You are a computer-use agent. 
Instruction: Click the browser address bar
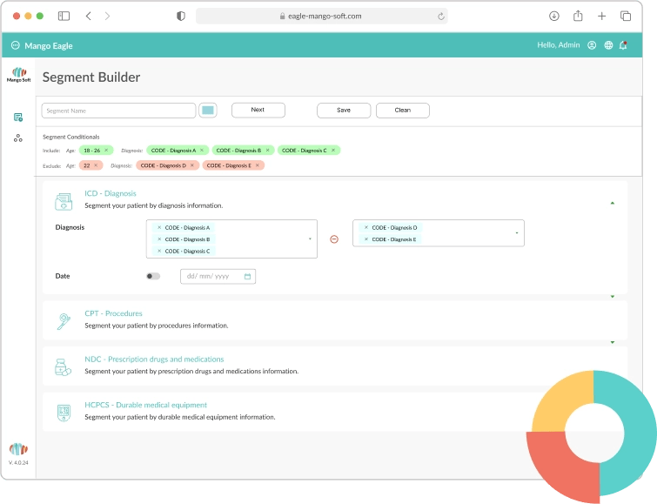[x=321, y=16]
